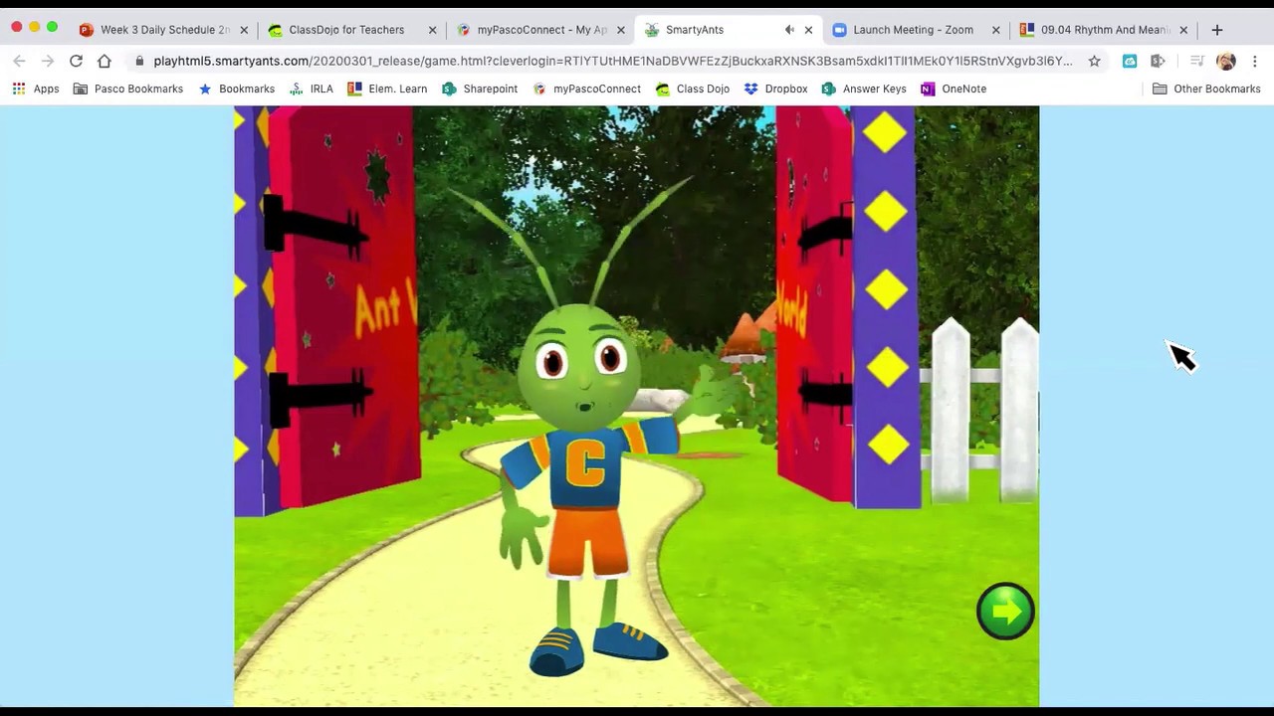Click the red close window button
The image size is (1274, 716).
[16, 27]
